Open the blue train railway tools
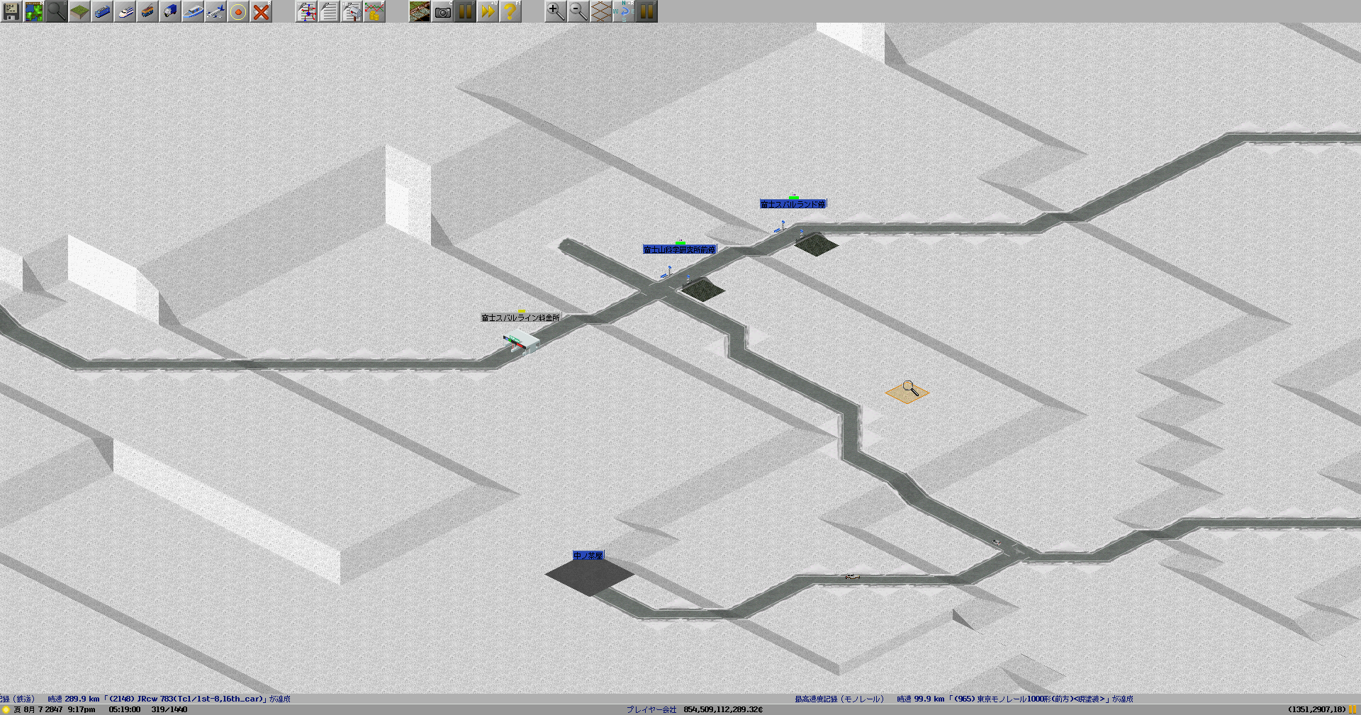 102,11
